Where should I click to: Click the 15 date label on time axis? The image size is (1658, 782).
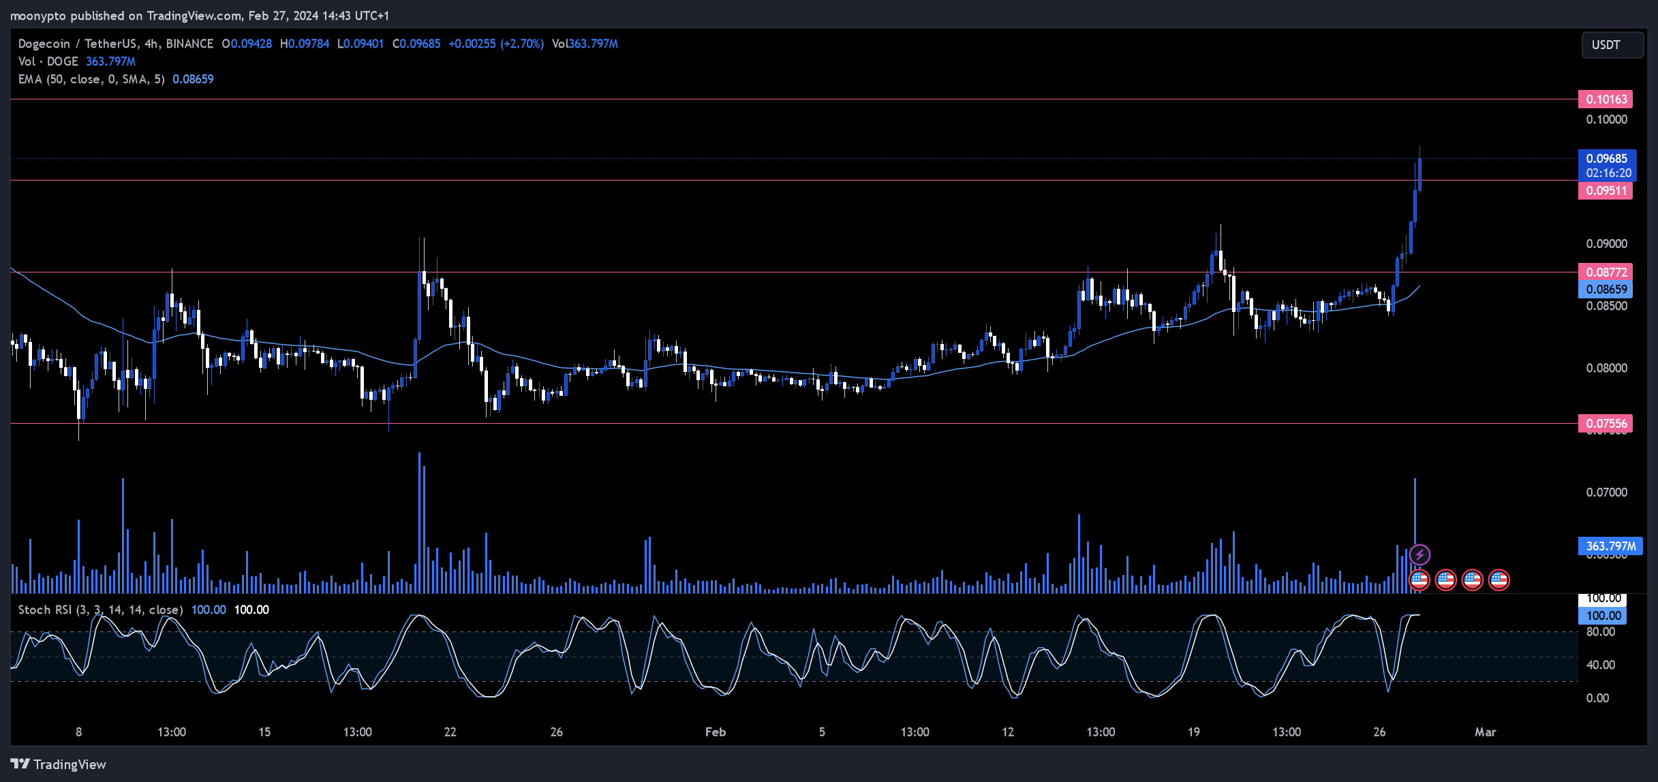point(264,732)
